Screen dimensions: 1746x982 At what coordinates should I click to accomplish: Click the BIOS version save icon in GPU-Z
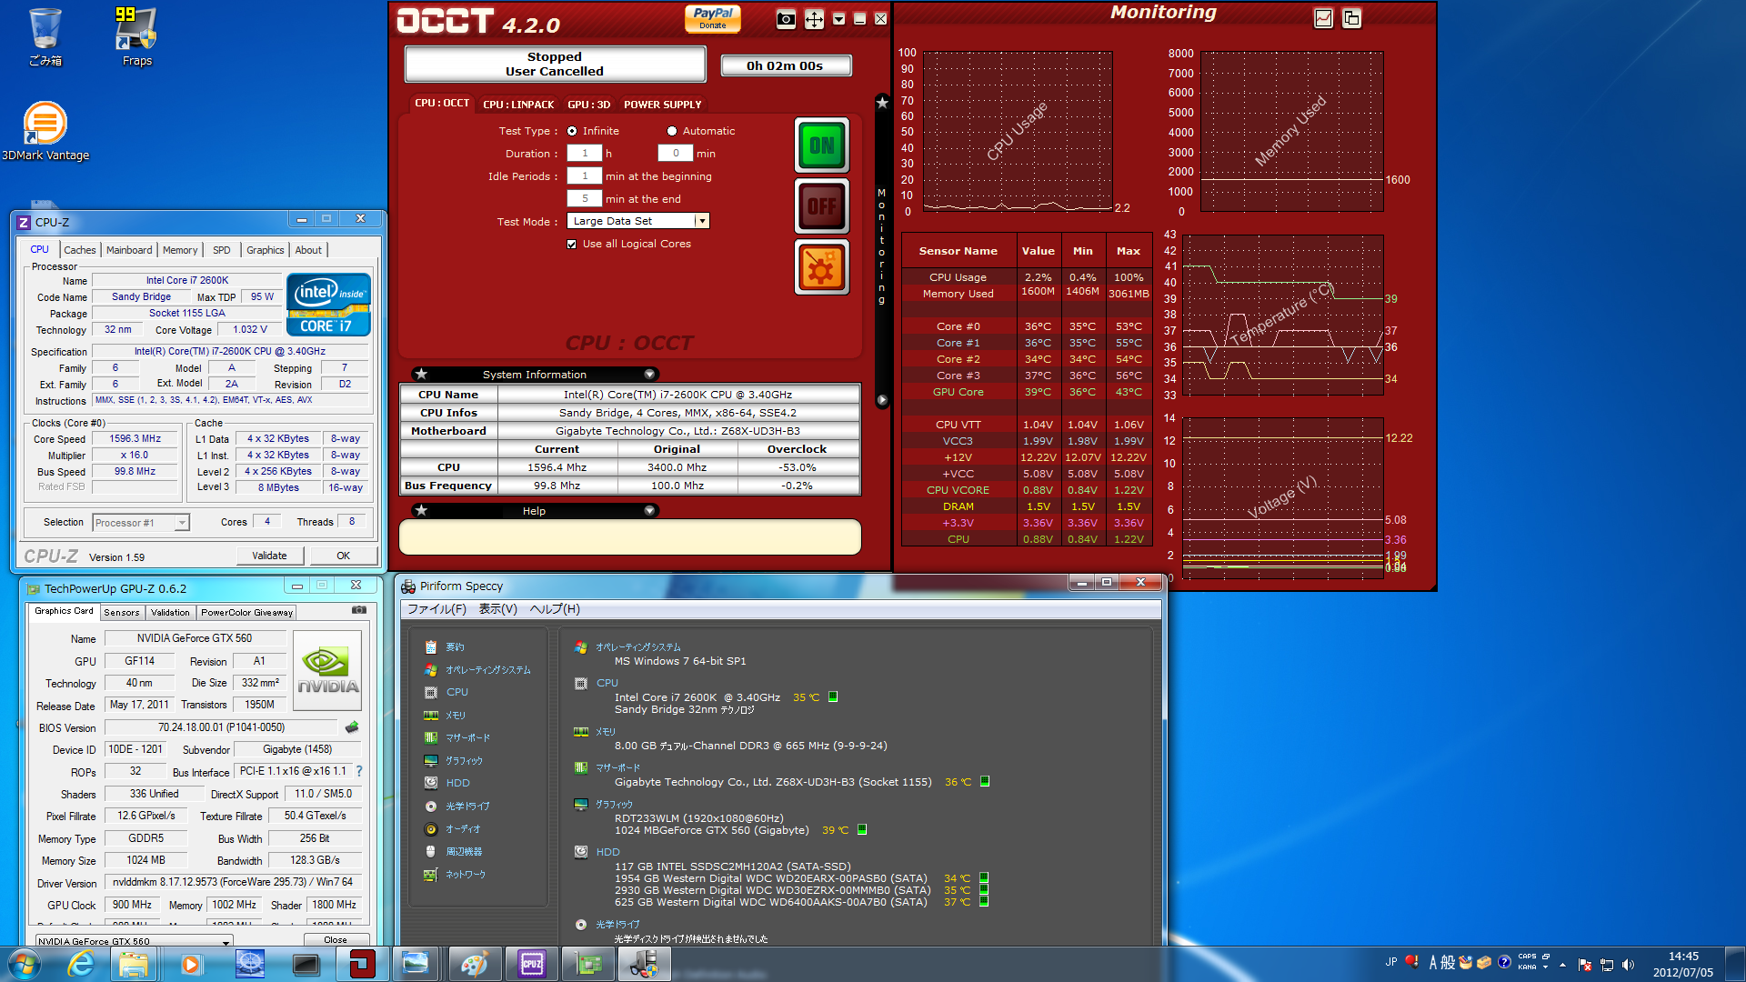point(352,727)
